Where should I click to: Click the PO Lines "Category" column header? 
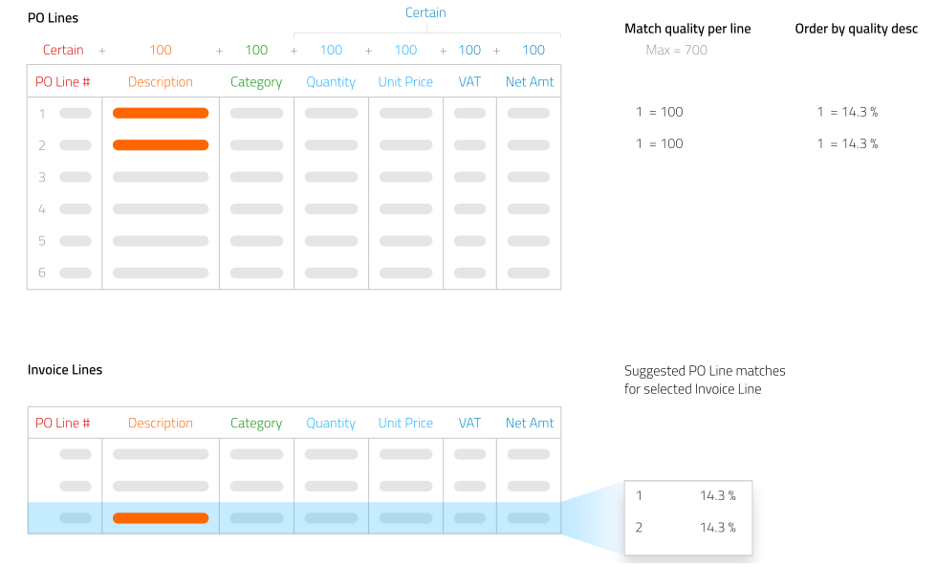tap(256, 82)
